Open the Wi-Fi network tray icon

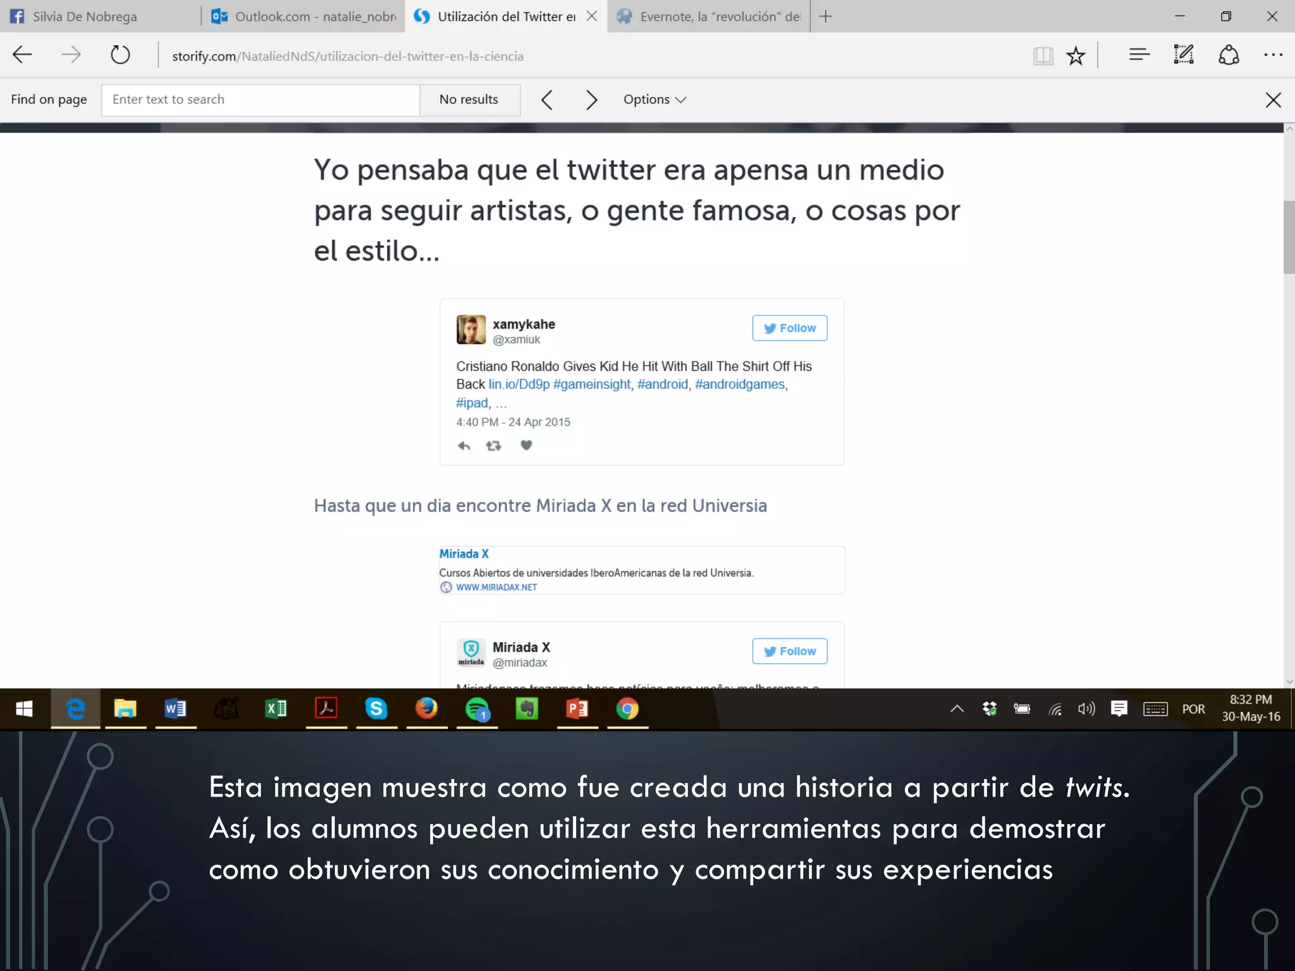[1055, 709]
